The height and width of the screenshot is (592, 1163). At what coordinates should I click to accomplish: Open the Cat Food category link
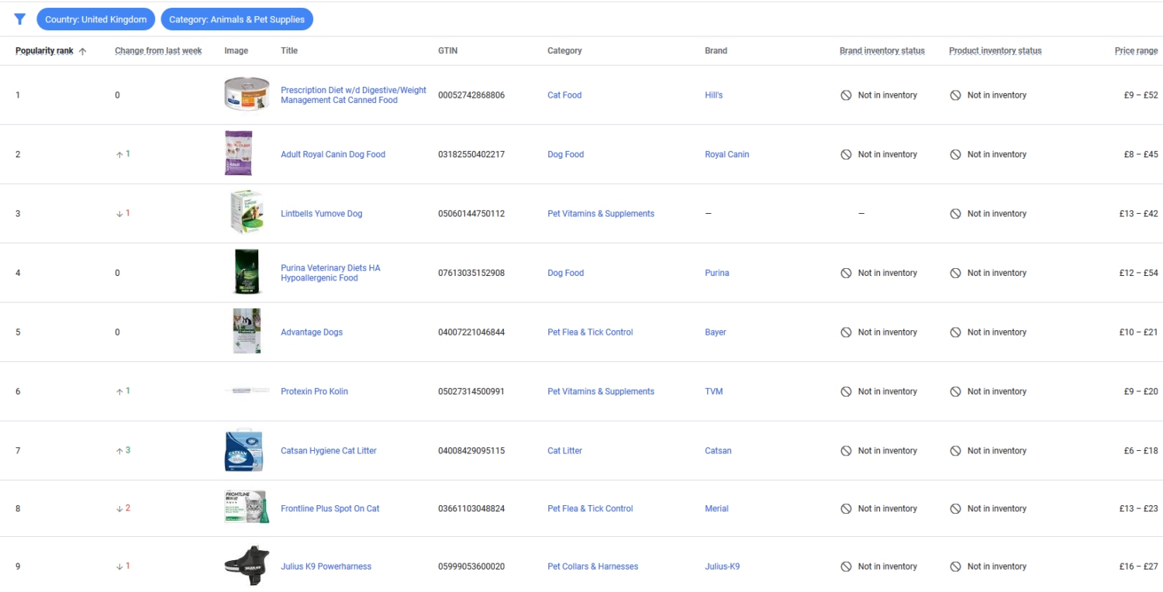point(564,95)
